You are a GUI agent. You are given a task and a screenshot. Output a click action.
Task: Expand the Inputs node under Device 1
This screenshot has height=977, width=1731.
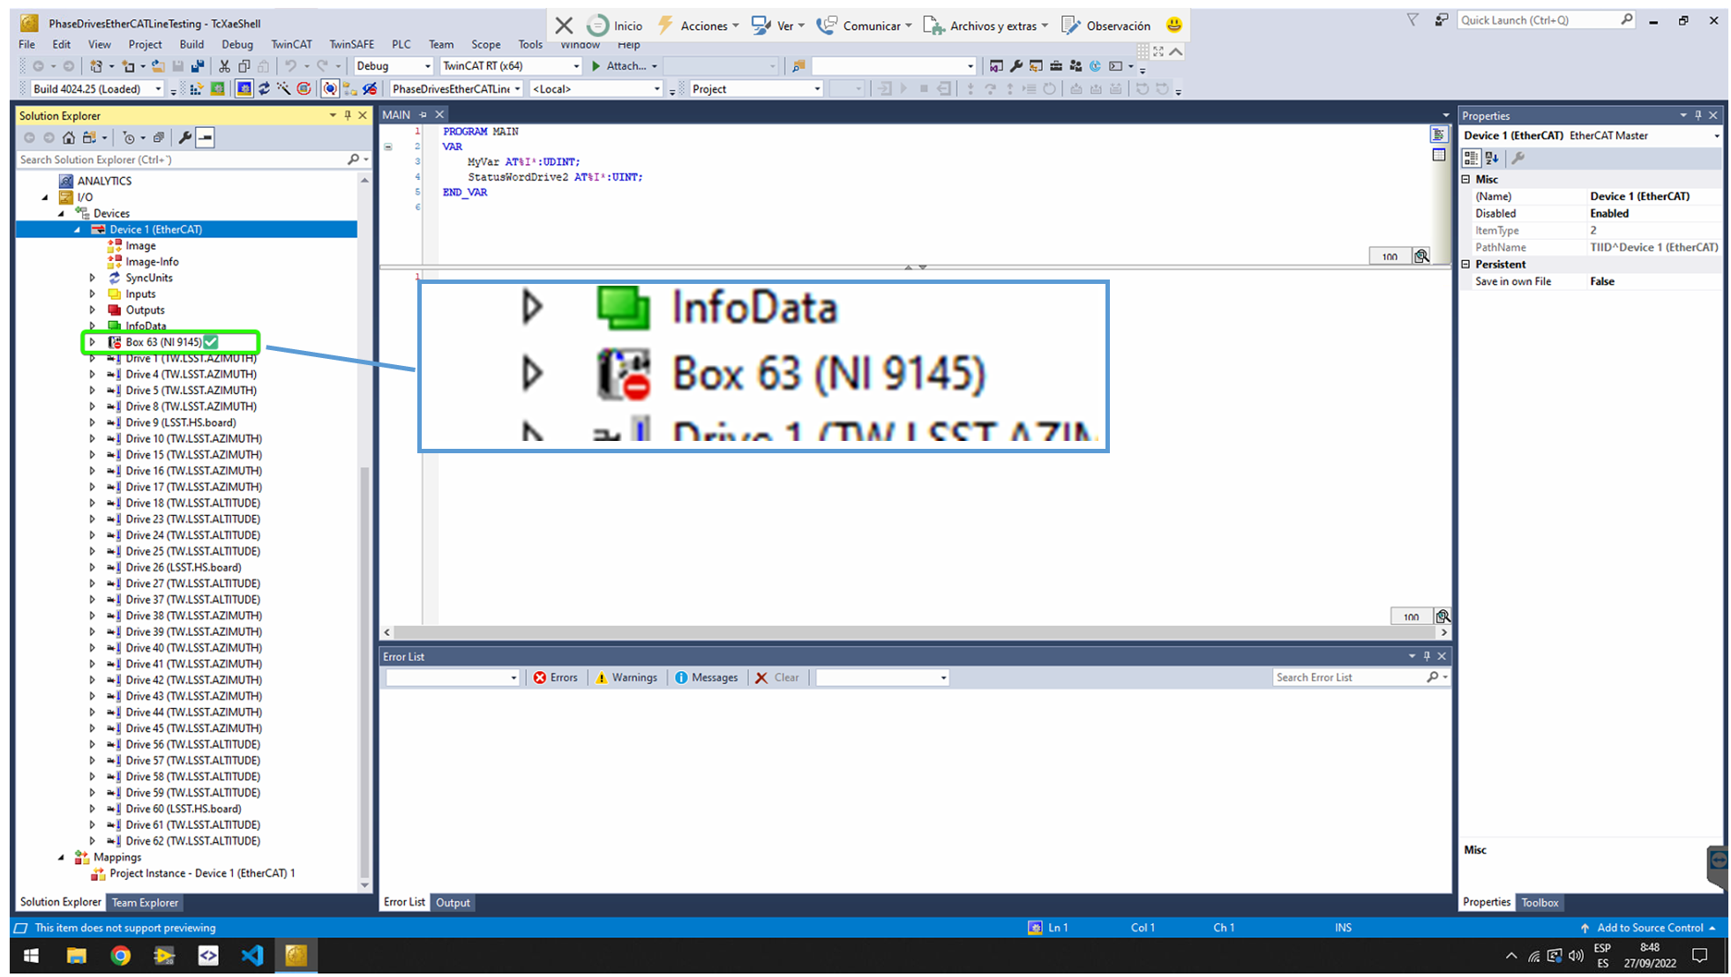tap(93, 293)
